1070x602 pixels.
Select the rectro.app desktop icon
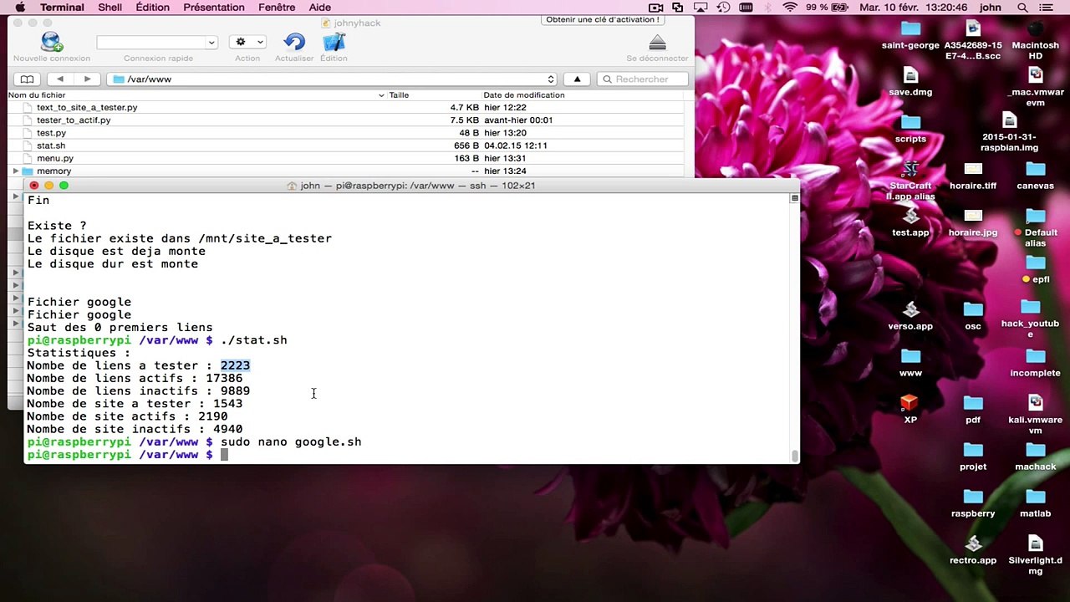coord(973,549)
